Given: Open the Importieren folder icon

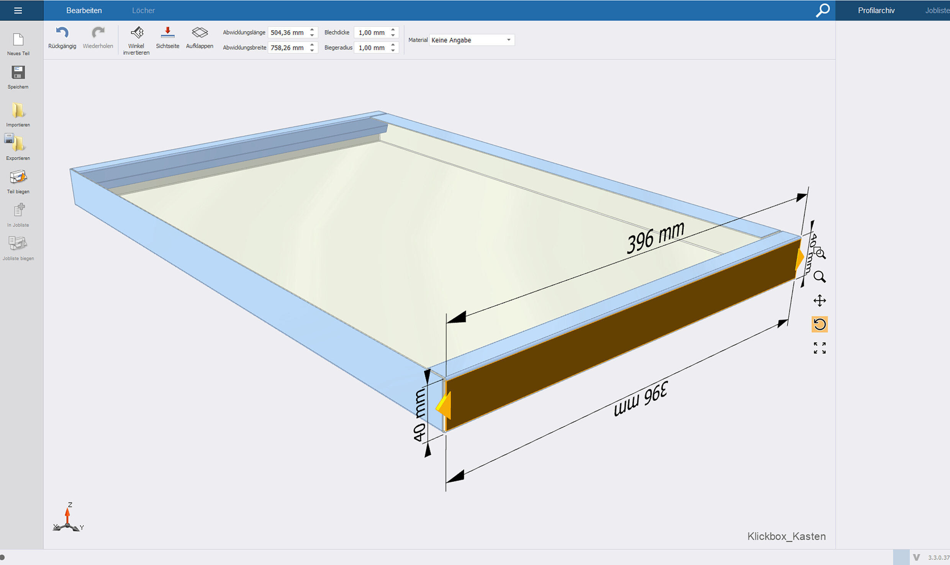Looking at the screenshot, I should (x=18, y=111).
